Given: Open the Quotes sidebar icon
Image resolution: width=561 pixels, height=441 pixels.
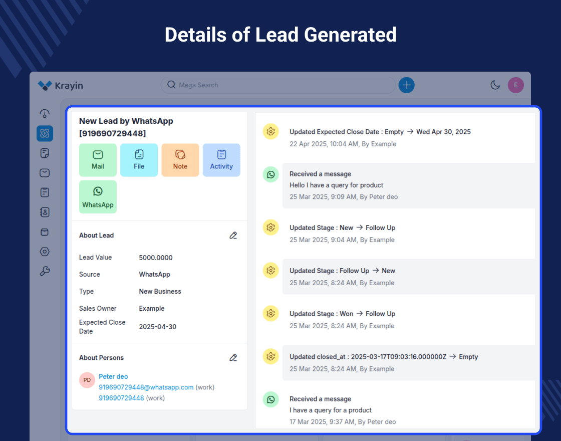Looking at the screenshot, I should [45, 153].
